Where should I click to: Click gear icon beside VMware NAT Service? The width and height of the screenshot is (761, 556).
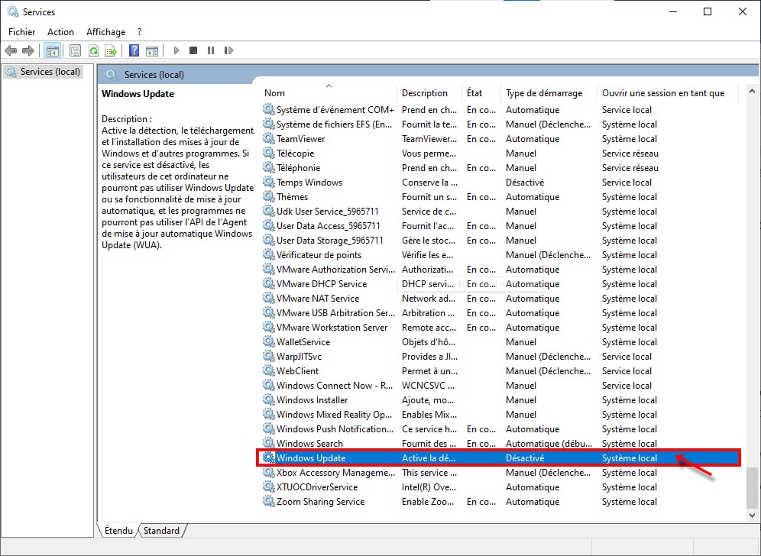268,298
